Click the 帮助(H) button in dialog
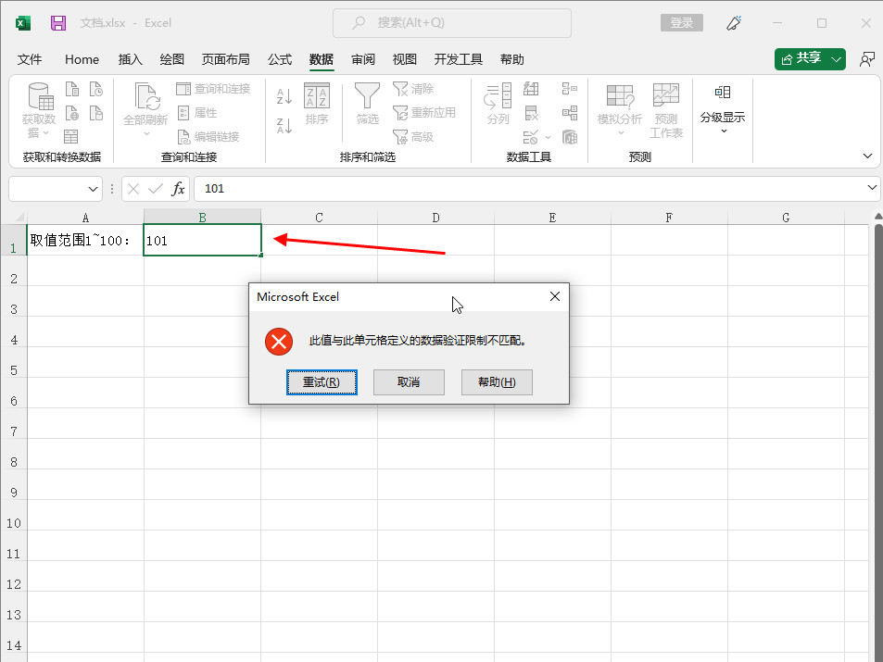 [x=497, y=382]
